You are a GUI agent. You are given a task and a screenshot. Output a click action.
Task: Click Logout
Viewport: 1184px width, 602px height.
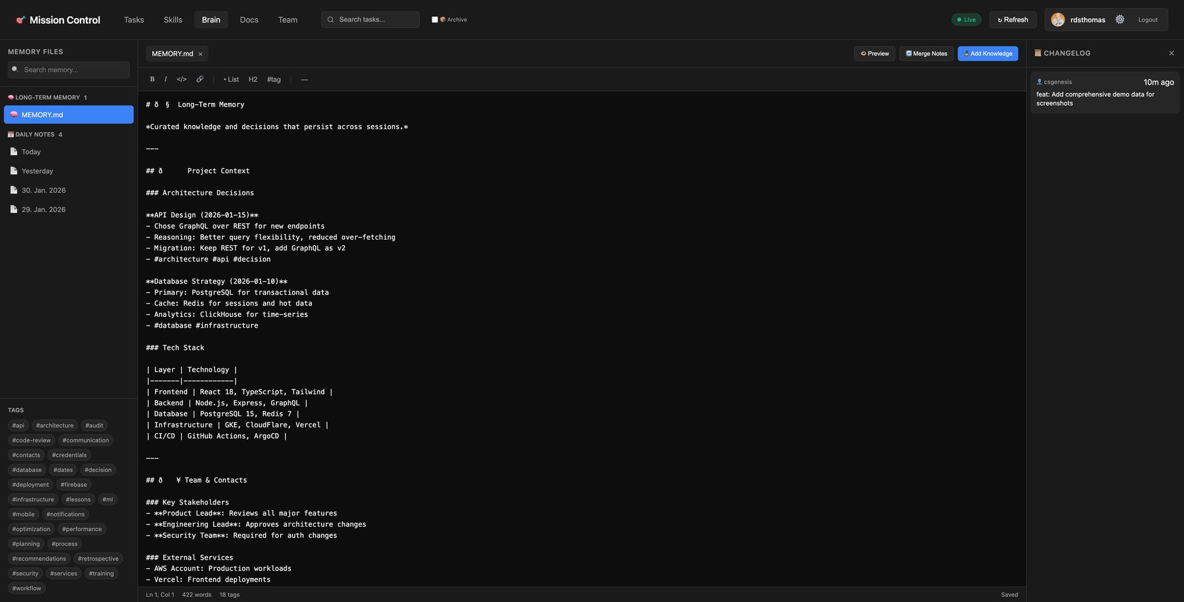coord(1147,20)
